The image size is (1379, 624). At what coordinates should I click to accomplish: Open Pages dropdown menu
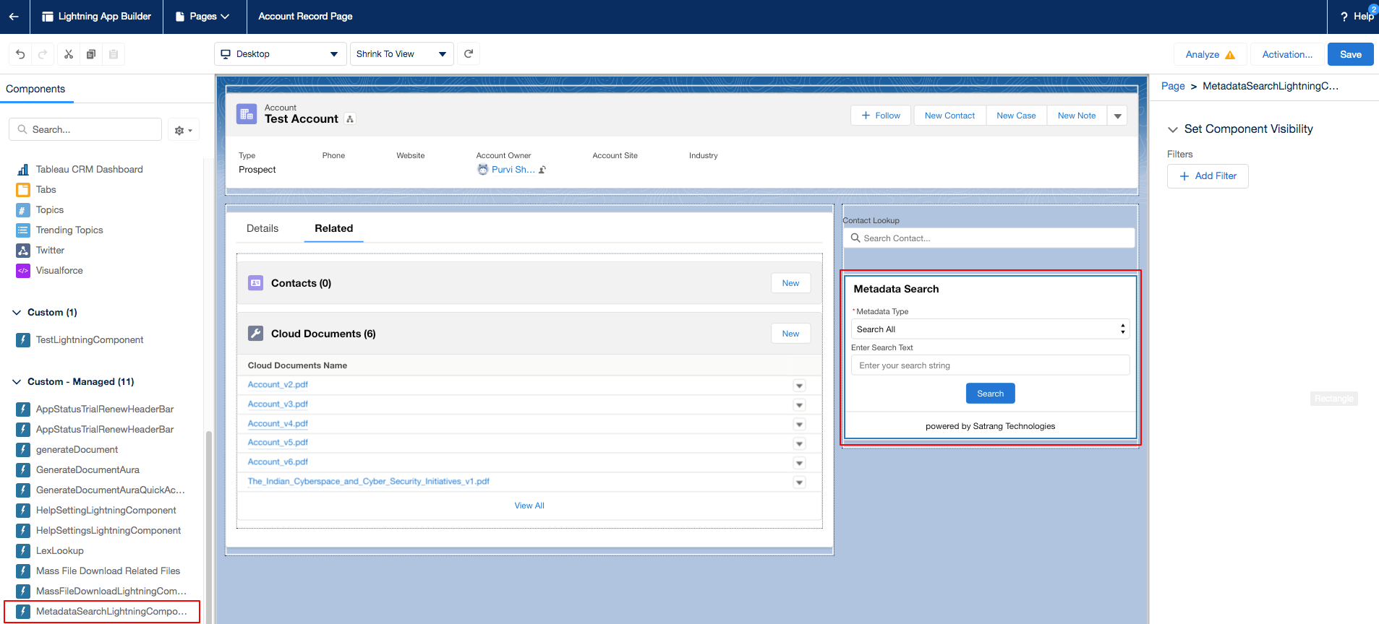click(x=205, y=17)
